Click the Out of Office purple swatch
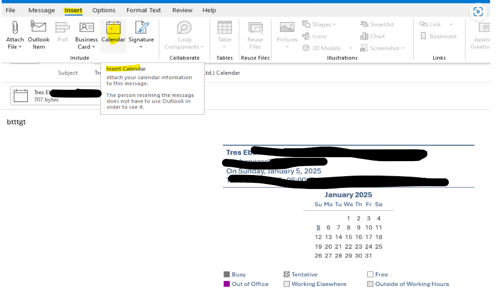This screenshot has width=499, height=296. pos(226,284)
